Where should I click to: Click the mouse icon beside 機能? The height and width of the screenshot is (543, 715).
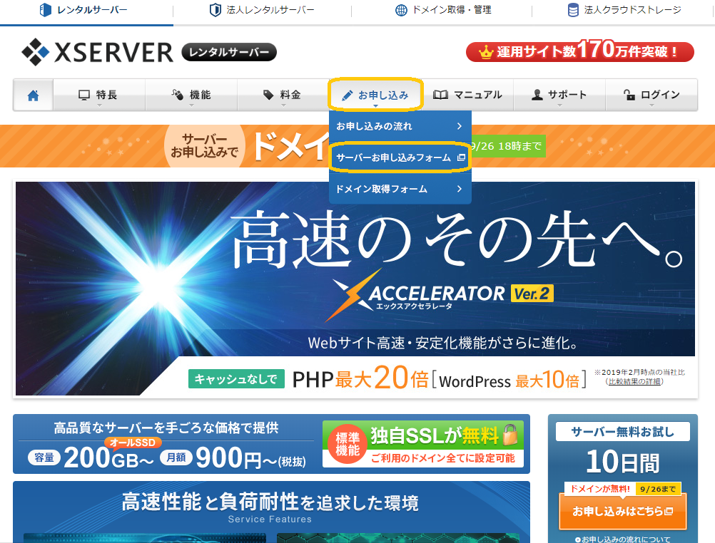[178, 94]
